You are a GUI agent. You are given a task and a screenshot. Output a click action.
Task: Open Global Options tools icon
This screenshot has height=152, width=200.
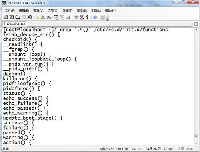82,17
